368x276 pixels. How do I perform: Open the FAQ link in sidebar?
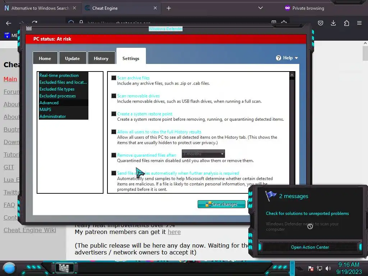tap(9, 205)
